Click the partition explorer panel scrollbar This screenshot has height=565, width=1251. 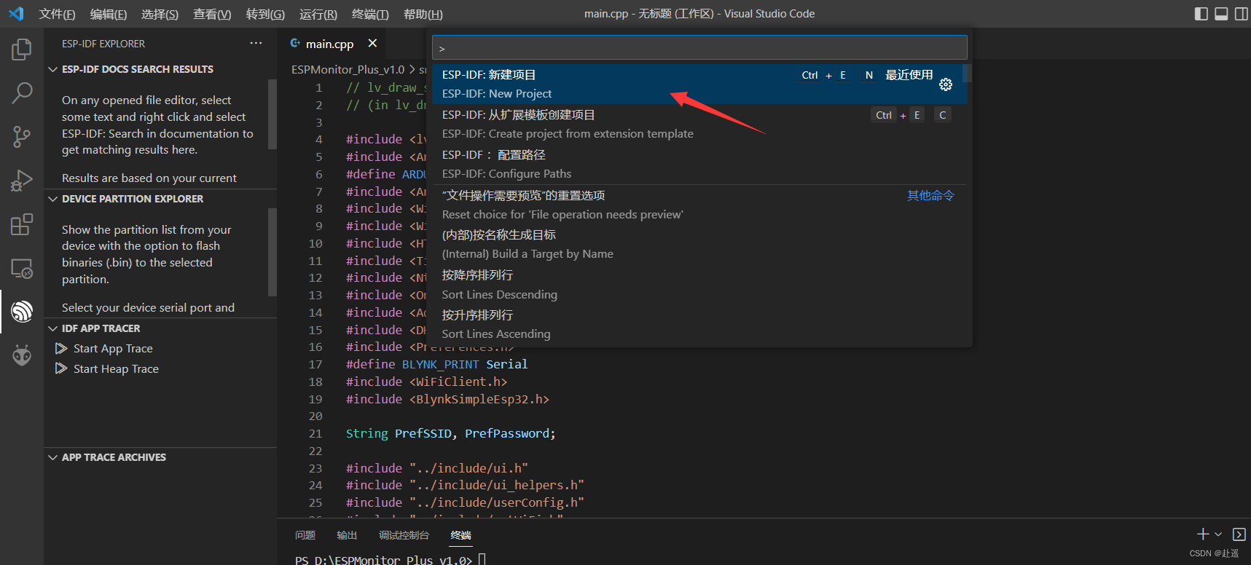(272, 253)
